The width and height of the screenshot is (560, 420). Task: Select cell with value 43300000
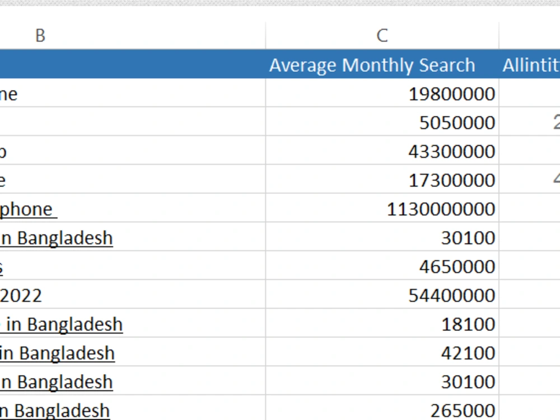(x=382, y=151)
